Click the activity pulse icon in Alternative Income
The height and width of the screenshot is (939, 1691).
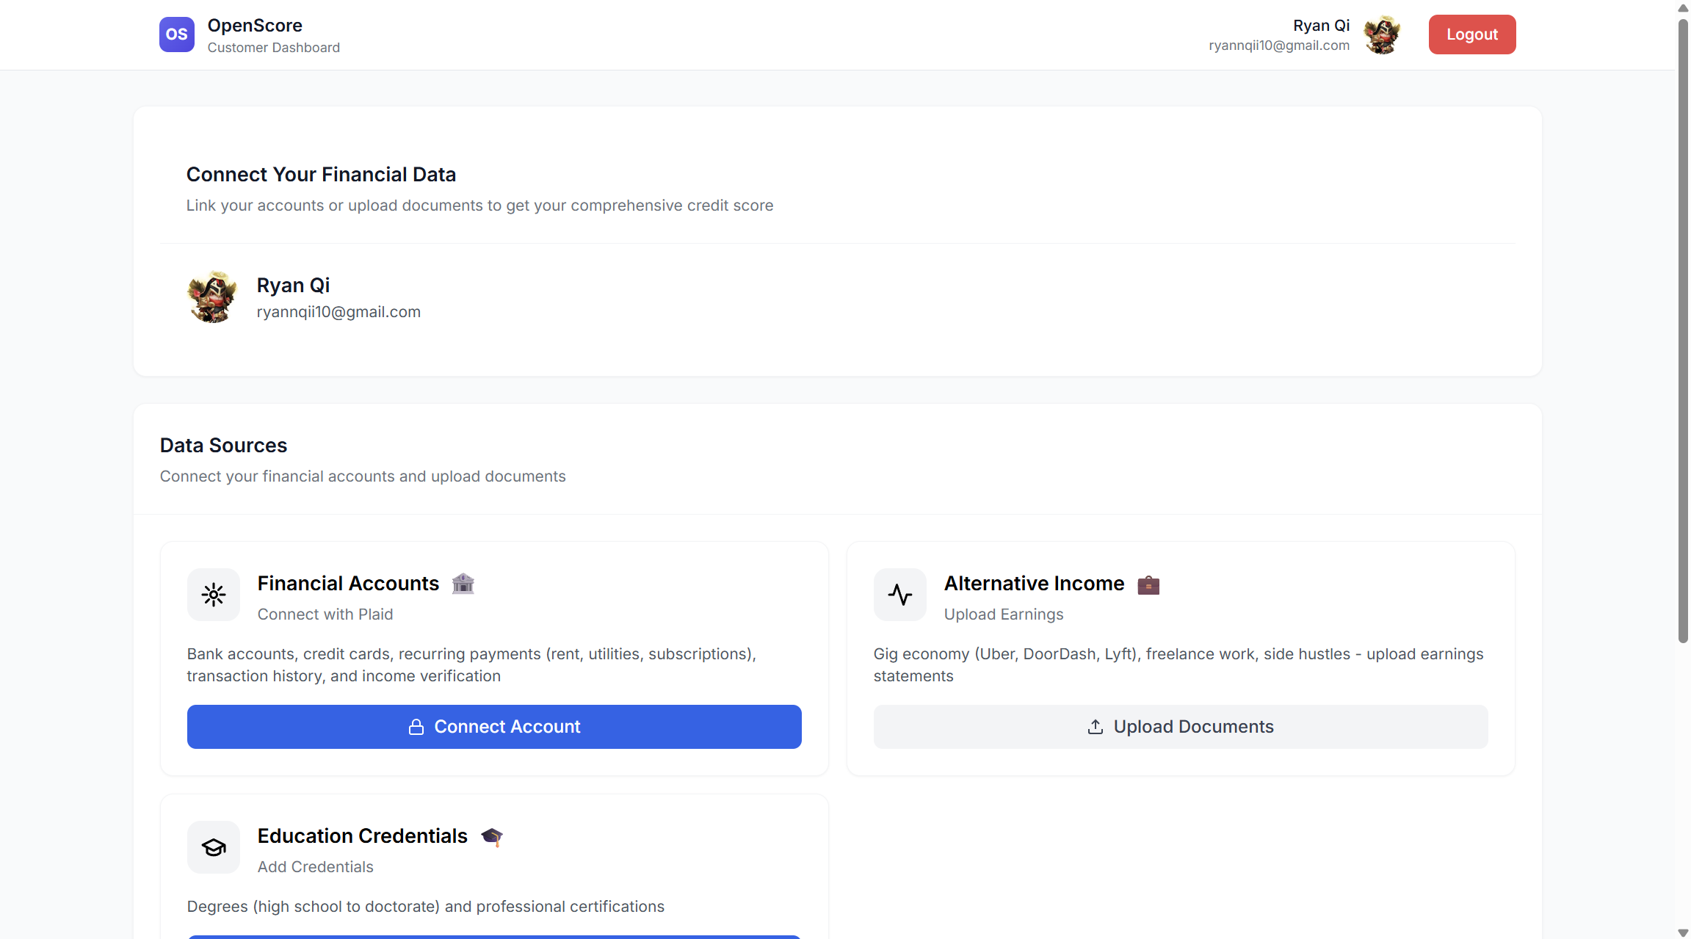tap(899, 594)
